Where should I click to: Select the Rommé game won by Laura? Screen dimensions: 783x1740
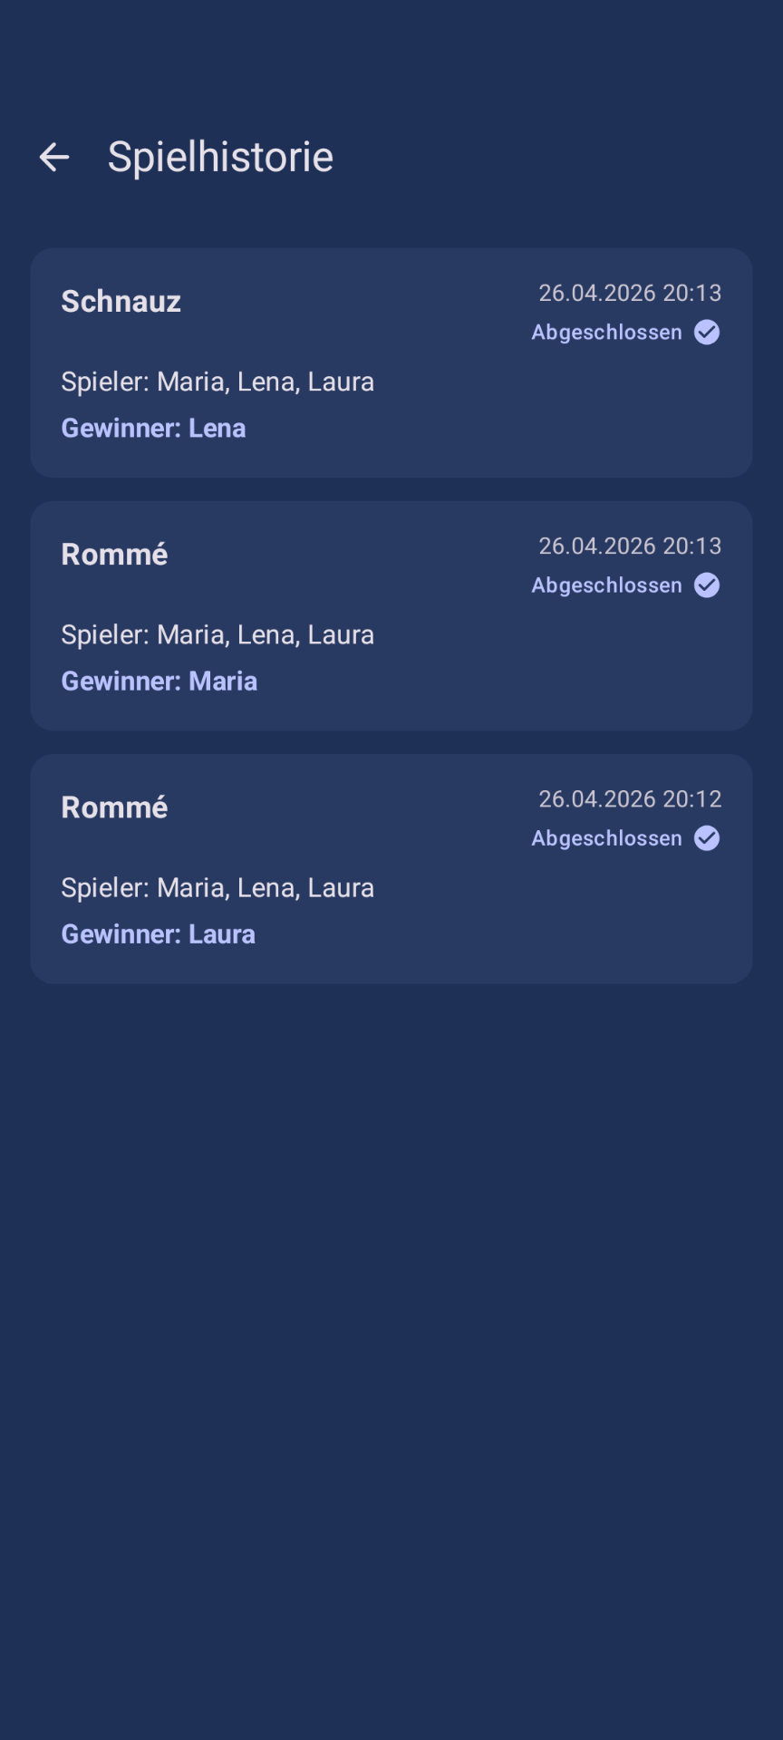[x=391, y=869]
